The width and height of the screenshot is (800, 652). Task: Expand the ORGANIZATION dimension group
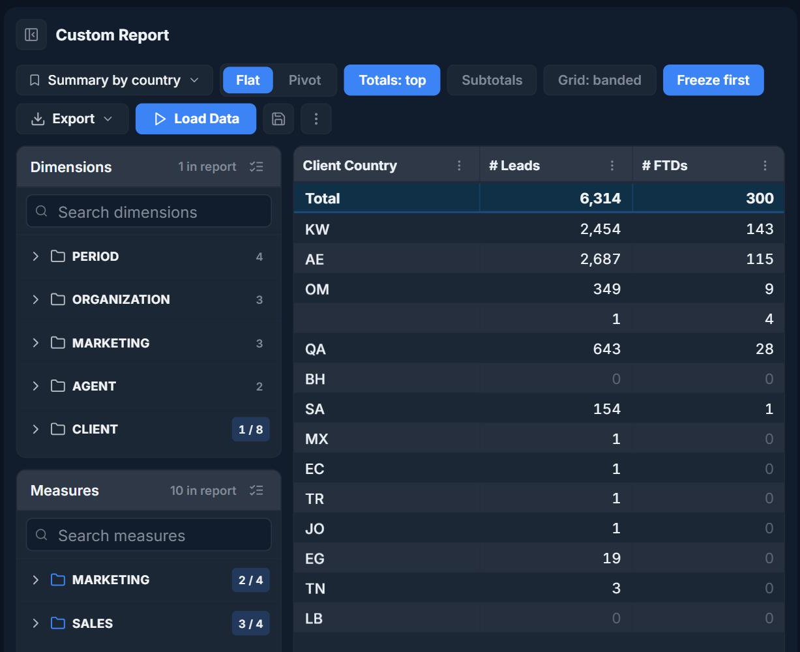[36, 299]
